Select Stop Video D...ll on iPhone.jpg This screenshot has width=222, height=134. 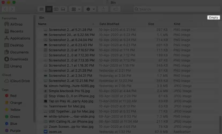(72, 96)
